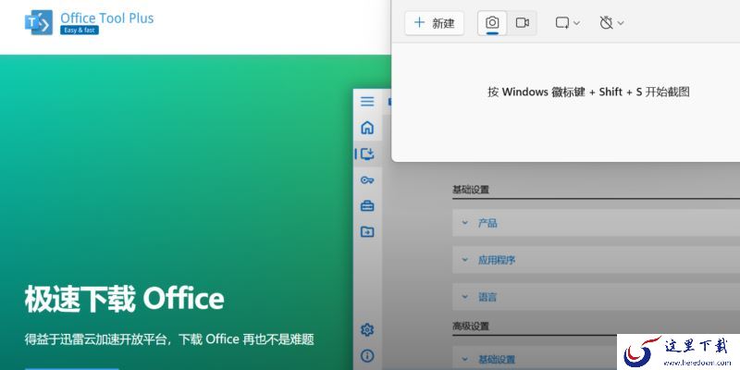Click the Office Tool Plus logo icon
Image resolution: width=740 pixels, height=370 pixels.
[39, 22]
